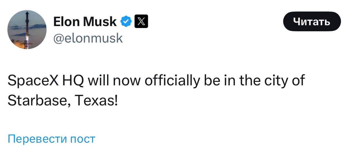Open Elon Musk's profile avatar picture
Viewport: 355px width, 152px height.
[x=27, y=30]
